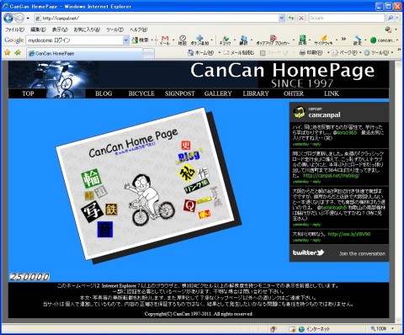Viewport: 404px width, 335px height.
Task: Click the Add to Favorites star icon
Action: point(18,52)
